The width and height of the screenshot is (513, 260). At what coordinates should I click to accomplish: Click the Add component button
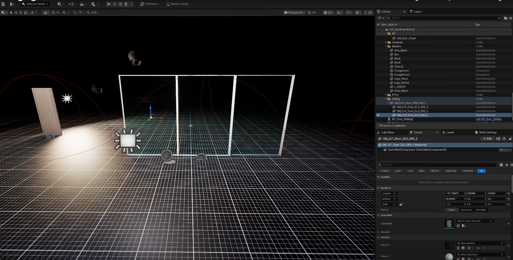487,138
